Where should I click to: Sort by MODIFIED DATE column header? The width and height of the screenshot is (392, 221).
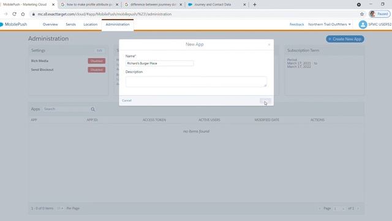(x=267, y=120)
